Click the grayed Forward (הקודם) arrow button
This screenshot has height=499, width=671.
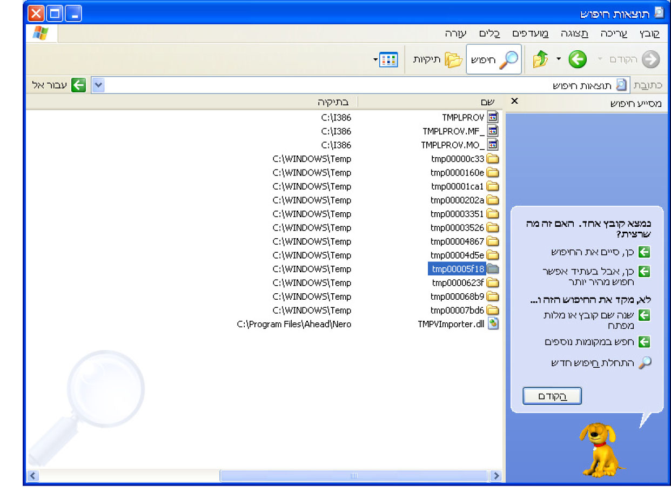click(x=650, y=59)
